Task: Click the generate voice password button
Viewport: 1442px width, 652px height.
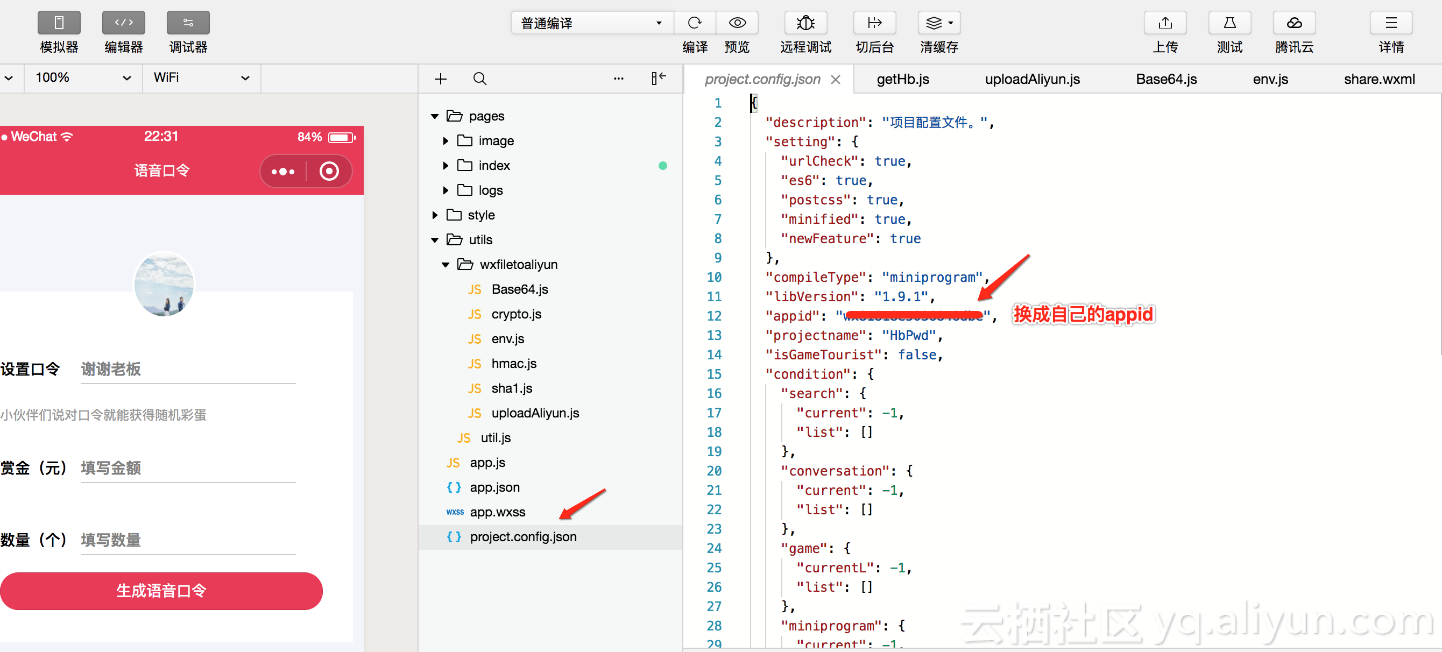Action: click(161, 591)
